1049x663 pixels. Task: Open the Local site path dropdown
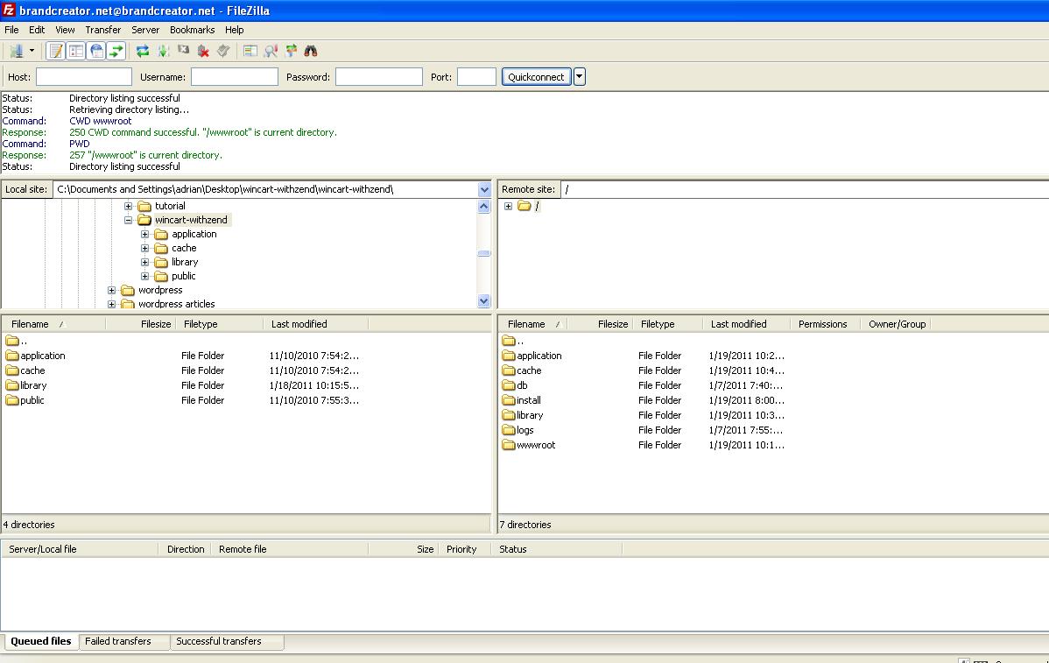484,189
